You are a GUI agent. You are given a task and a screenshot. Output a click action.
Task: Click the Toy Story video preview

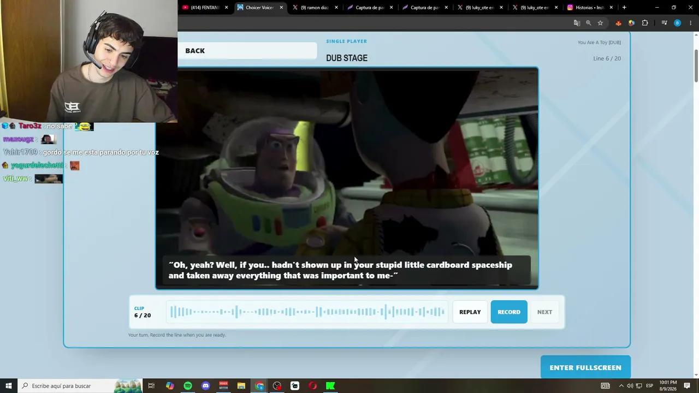pyautogui.click(x=347, y=178)
